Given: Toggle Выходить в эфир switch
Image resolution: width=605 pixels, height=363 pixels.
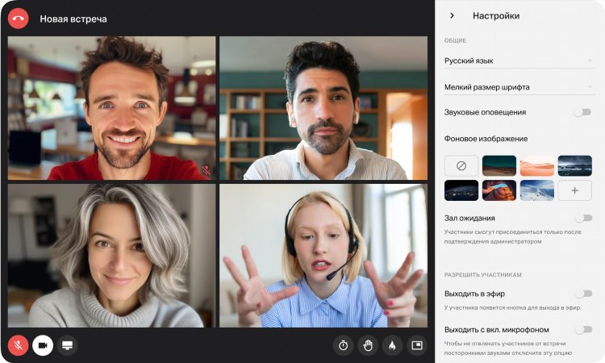Looking at the screenshot, I should click(x=583, y=294).
